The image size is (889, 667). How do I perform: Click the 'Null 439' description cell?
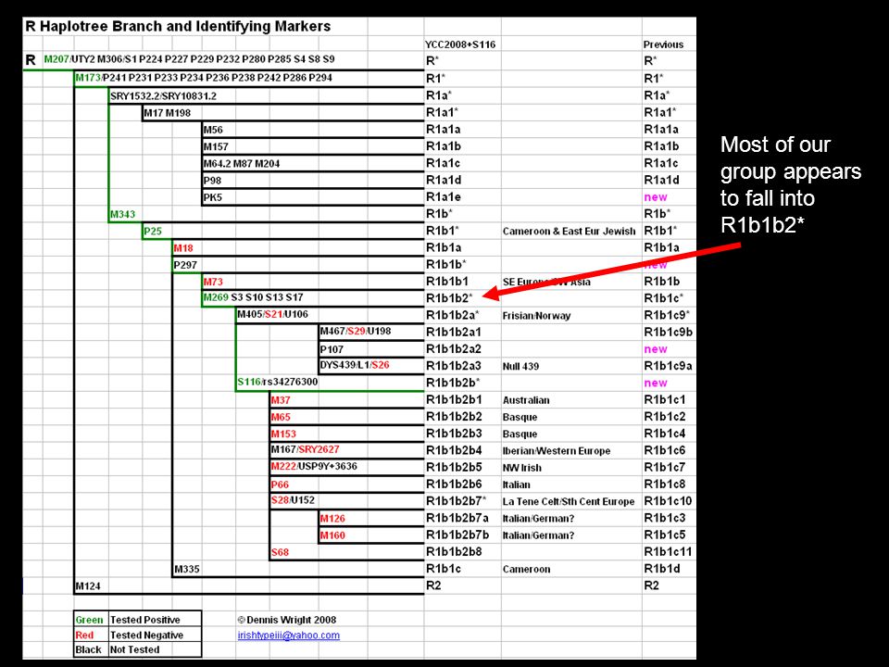click(520, 367)
